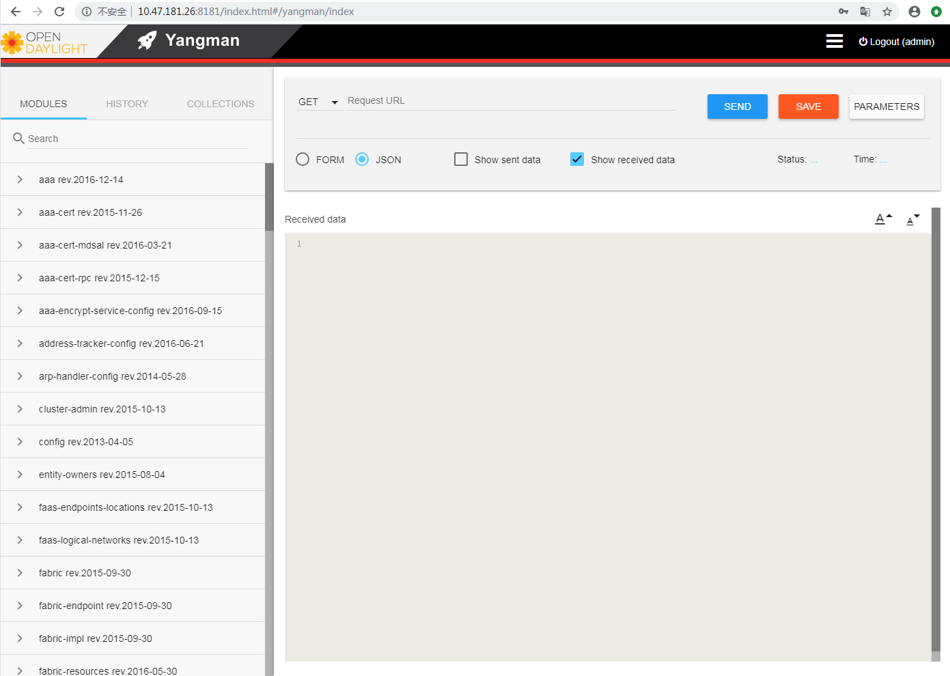This screenshot has height=676, width=950.
Task: Expand the fabric rev.2015-09-30 module chevron
Action: pyautogui.click(x=20, y=573)
